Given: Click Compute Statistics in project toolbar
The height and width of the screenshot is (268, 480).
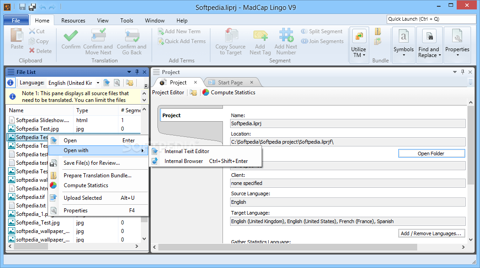Looking at the screenshot, I should (229, 92).
